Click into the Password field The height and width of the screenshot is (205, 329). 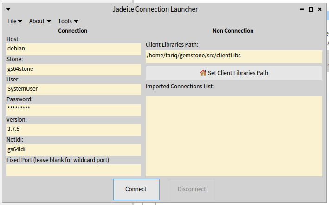point(73,110)
